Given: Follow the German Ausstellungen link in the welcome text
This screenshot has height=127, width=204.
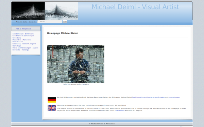Looking at the screenshot, I should pos(174,97).
